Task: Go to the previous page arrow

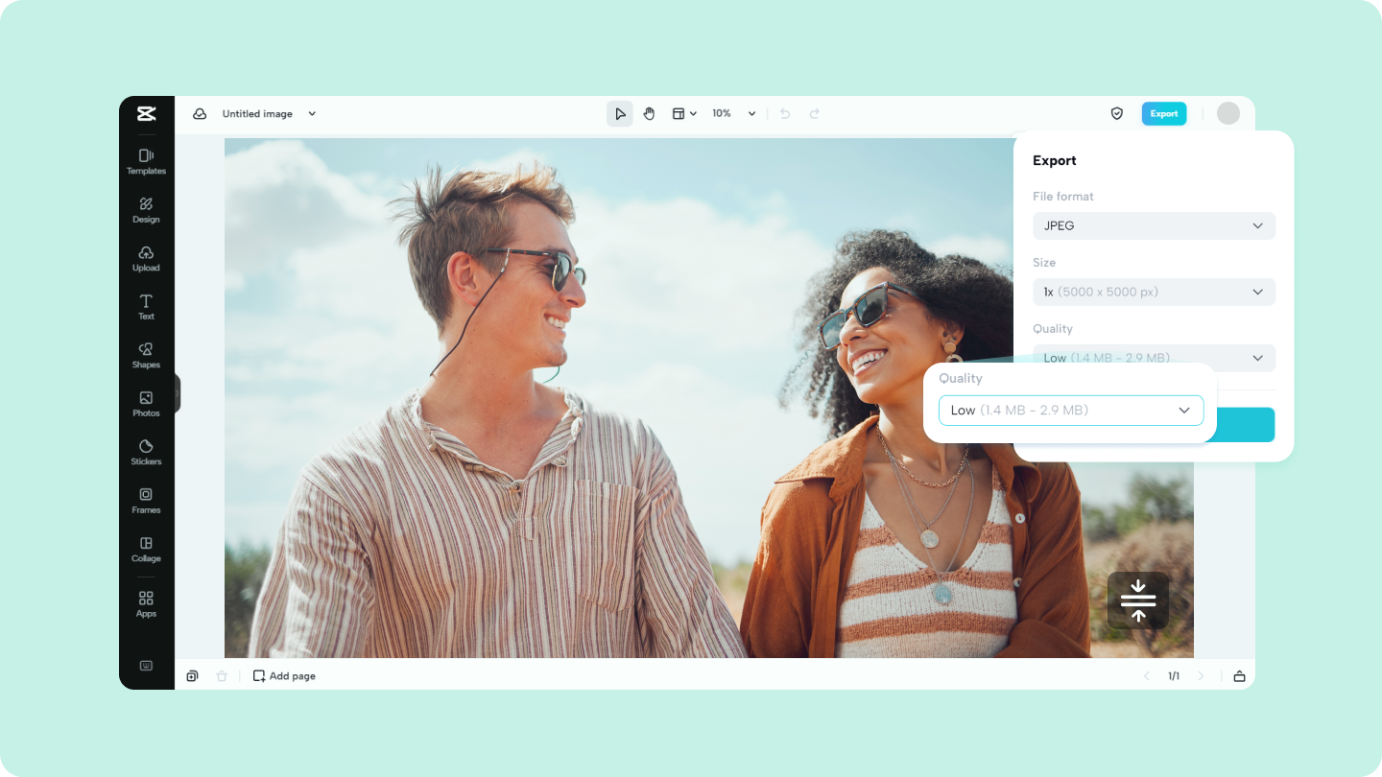Action: coord(1146,676)
